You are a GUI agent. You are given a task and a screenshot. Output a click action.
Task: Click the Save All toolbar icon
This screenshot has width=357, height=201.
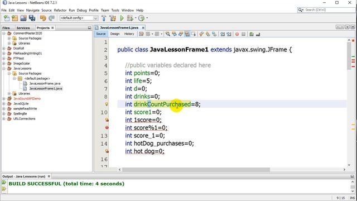pyautogui.click(x=32, y=18)
